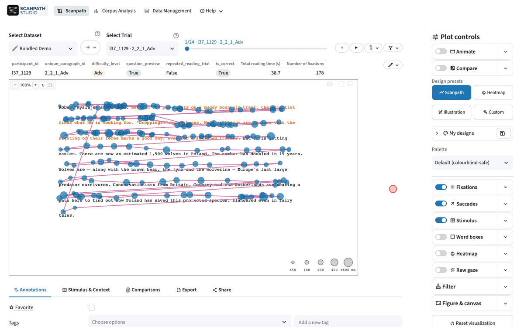Open the Tags choose options dropdown
This screenshot has width=524, height=327.
tap(190, 322)
